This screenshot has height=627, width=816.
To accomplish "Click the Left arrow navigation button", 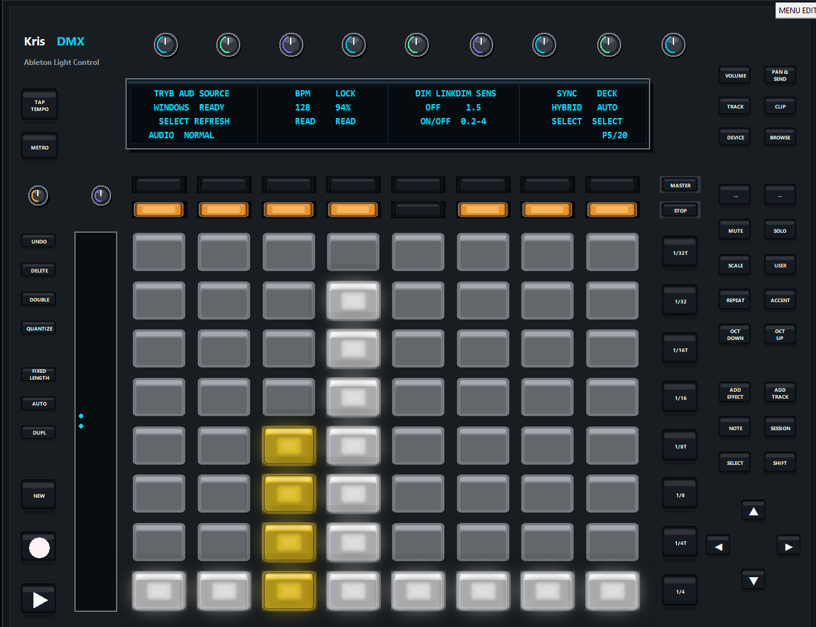I will coord(718,546).
